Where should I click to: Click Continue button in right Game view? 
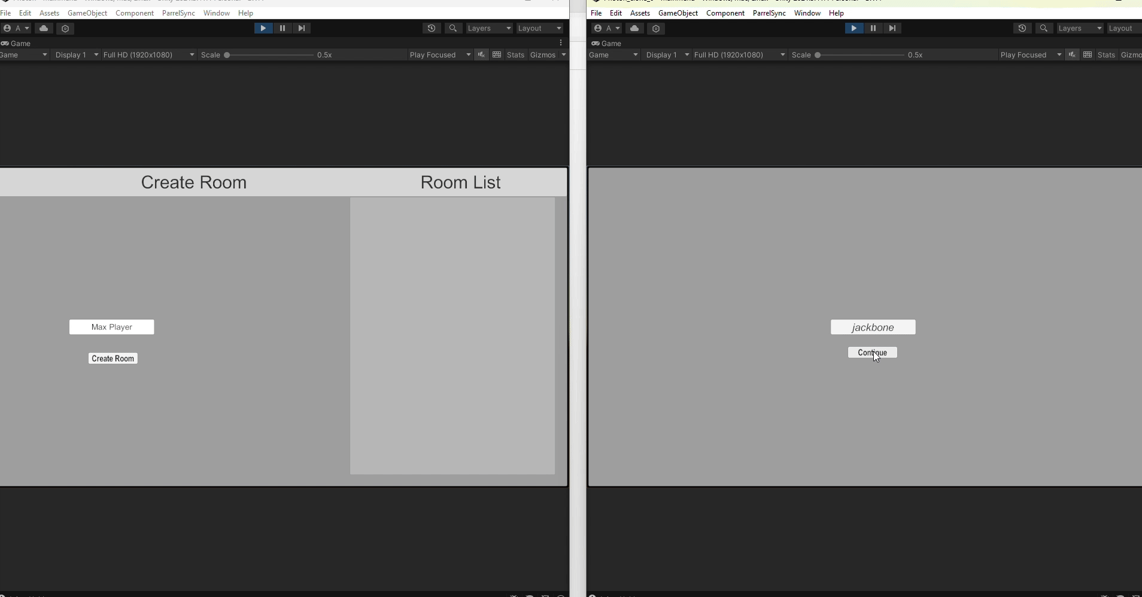pyautogui.click(x=873, y=352)
